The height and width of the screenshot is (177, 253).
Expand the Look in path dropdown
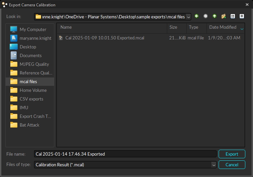189,17
